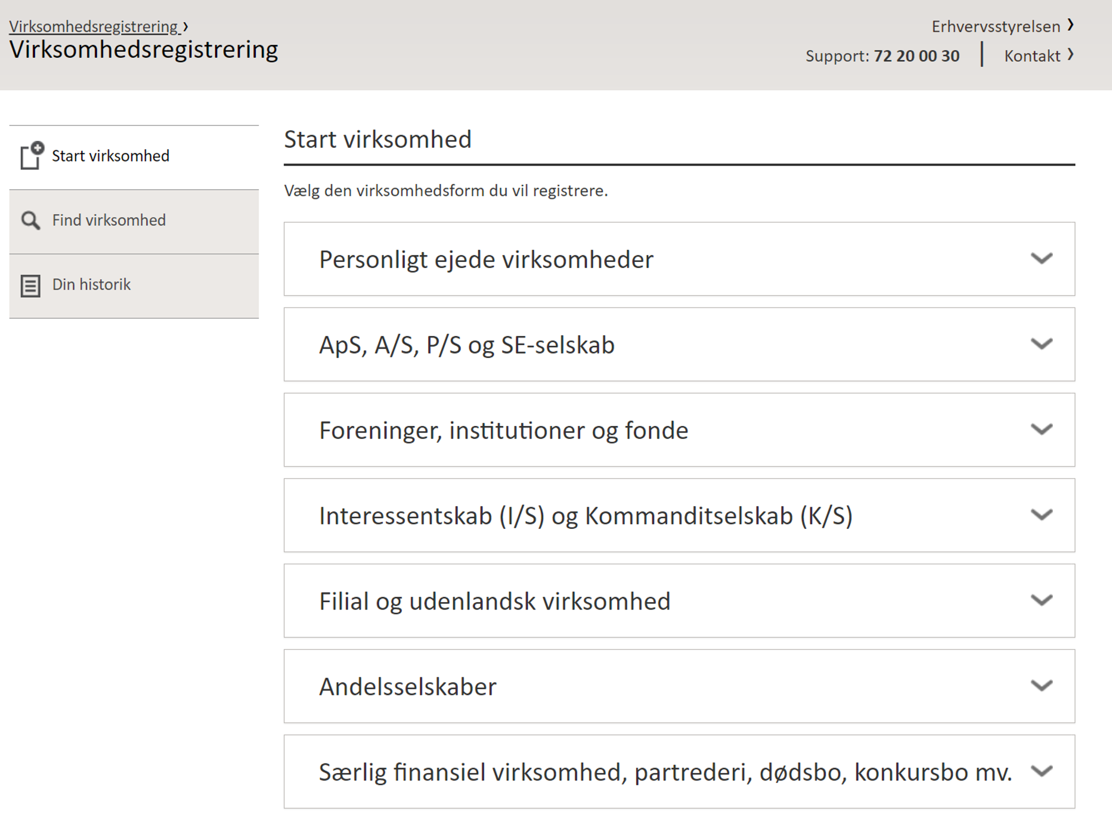1112x828 pixels.
Task: Click the Start virksomhed document-plus icon
Action: click(x=32, y=156)
